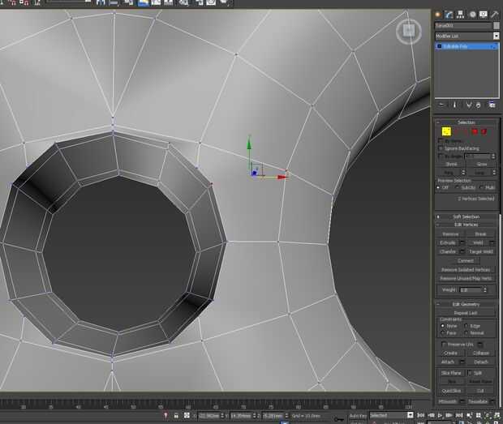Image resolution: width=503 pixels, height=424 pixels.
Task: Open the Hierarchy panel tab
Action: (x=461, y=14)
